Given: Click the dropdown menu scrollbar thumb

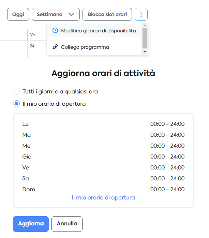Looking at the screenshot, I should pyautogui.click(x=145, y=38).
